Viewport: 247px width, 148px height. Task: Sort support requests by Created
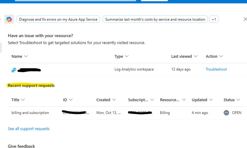coord(106,100)
